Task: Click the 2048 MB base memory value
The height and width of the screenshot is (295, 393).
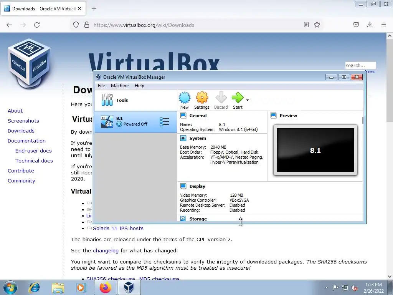Action: point(218,147)
